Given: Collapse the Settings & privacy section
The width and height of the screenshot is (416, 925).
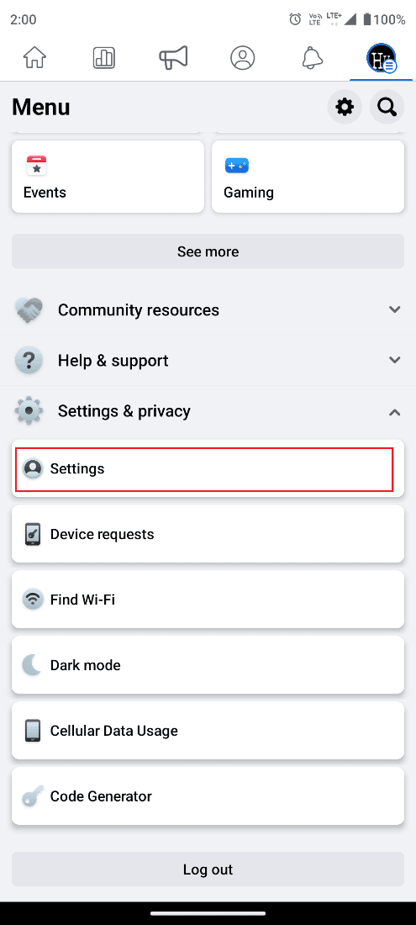Looking at the screenshot, I should (x=208, y=411).
